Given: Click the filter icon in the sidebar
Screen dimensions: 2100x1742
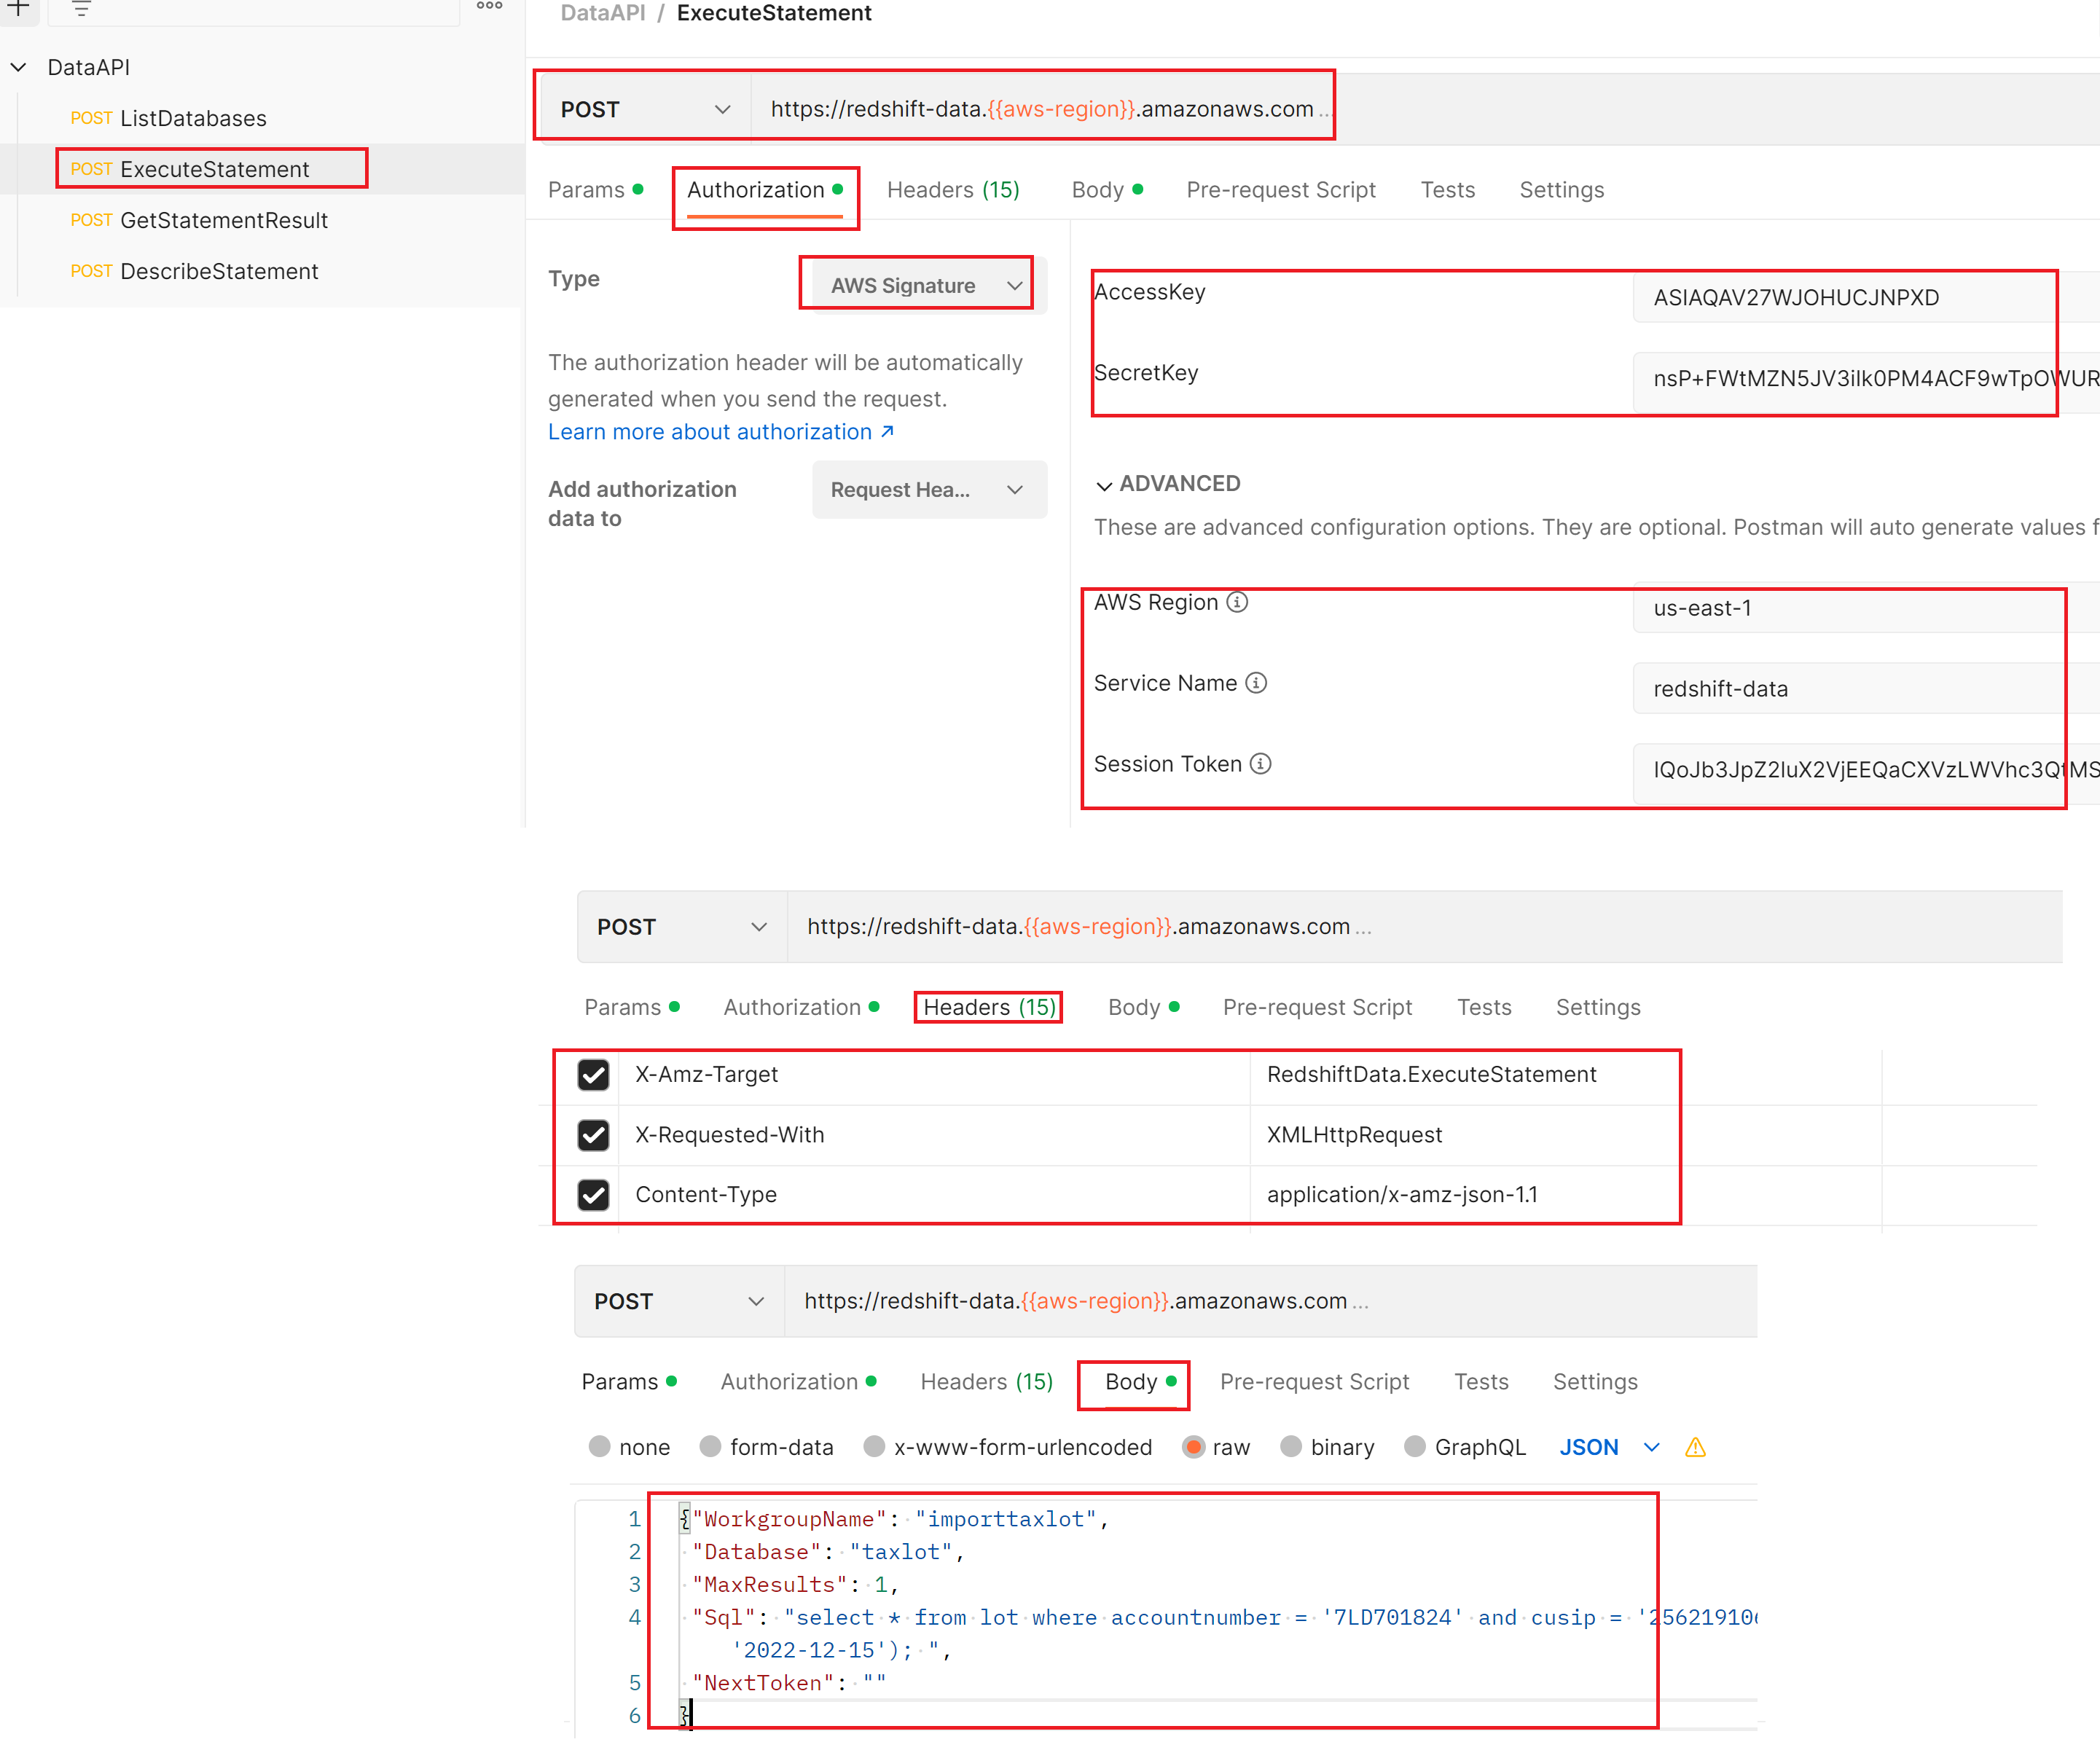Looking at the screenshot, I should click(x=82, y=8).
